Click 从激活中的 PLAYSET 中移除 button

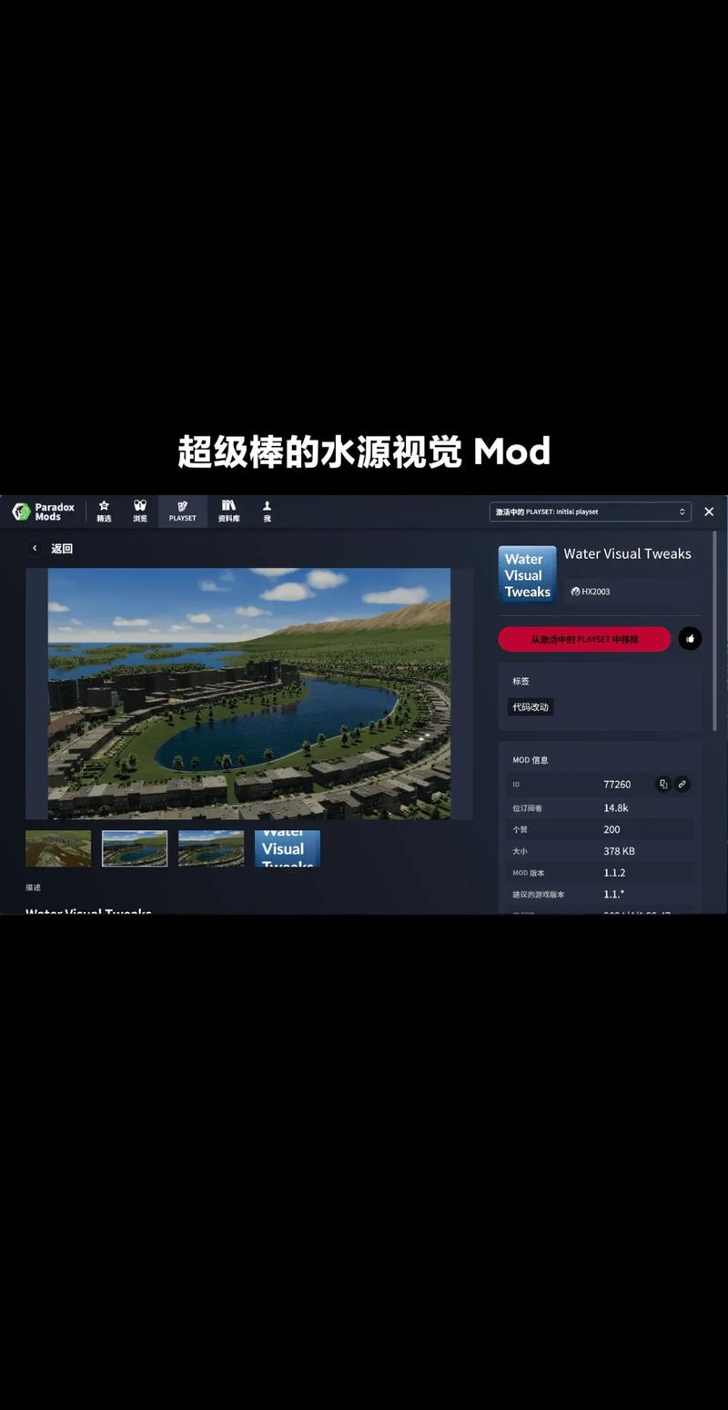coord(584,639)
